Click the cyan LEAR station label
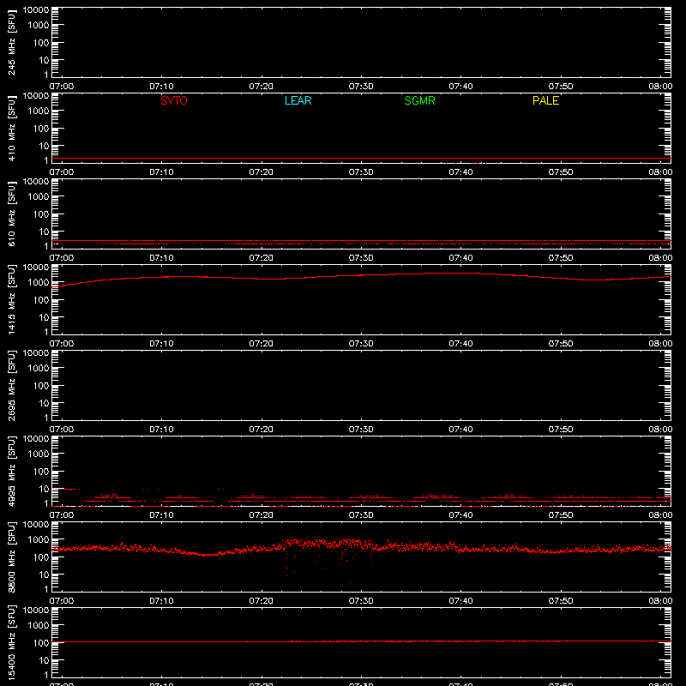 click(x=298, y=100)
